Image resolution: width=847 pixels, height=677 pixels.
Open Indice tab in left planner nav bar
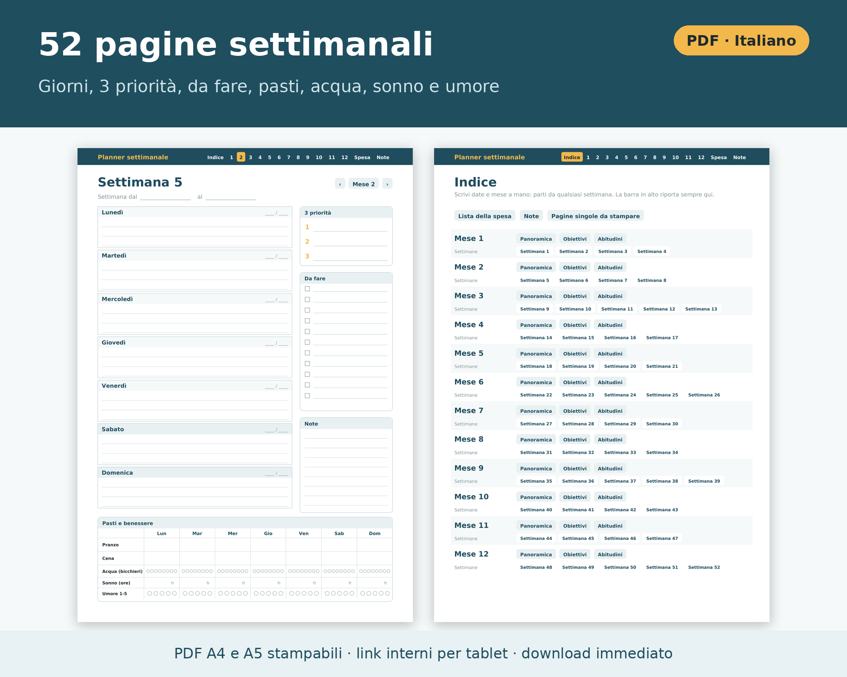215,157
